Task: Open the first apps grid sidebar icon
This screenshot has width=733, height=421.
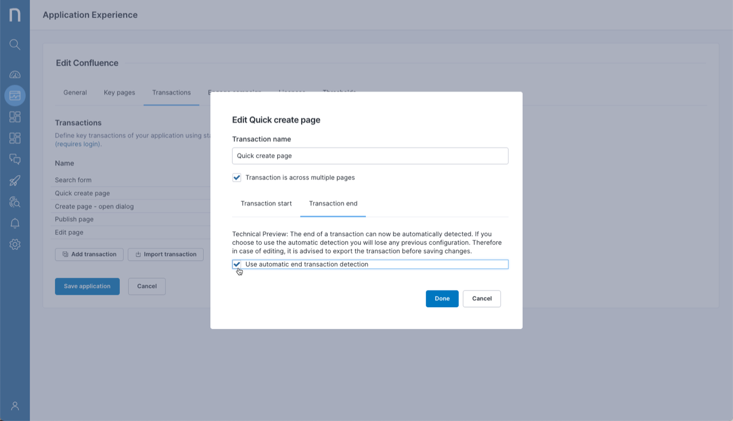Action: point(15,117)
